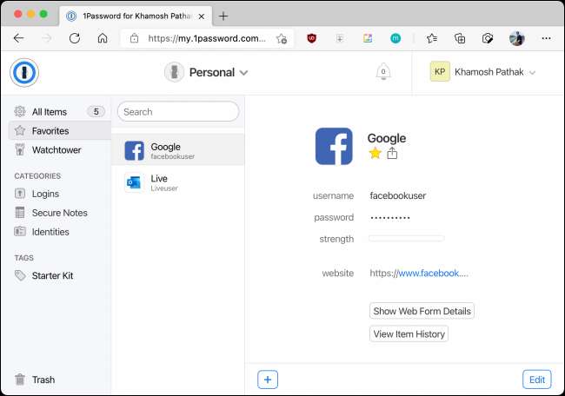The height and width of the screenshot is (396, 565).
Task: Filter by Starter Kit tag
Action: 59,276
